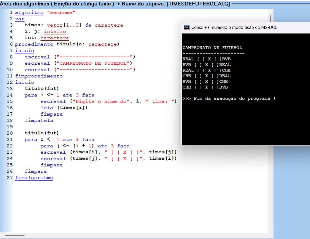Click 'fimprocedimento' on line 11
This screenshot has width=310, height=239.
39,76
